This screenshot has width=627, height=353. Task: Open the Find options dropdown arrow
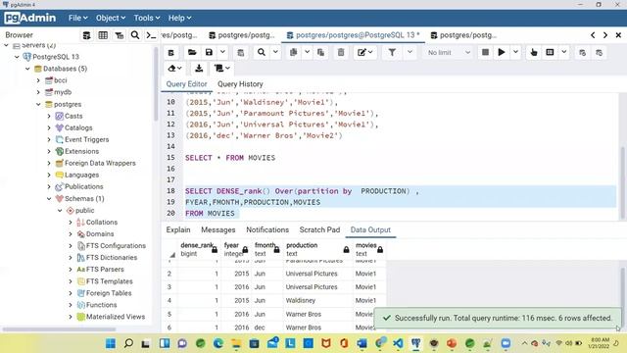tap(275, 52)
